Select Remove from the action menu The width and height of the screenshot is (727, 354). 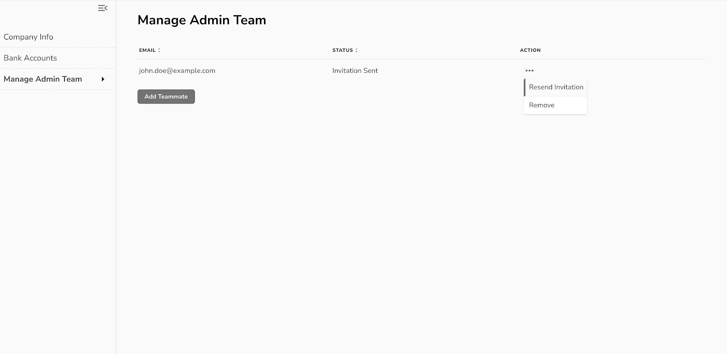point(542,105)
